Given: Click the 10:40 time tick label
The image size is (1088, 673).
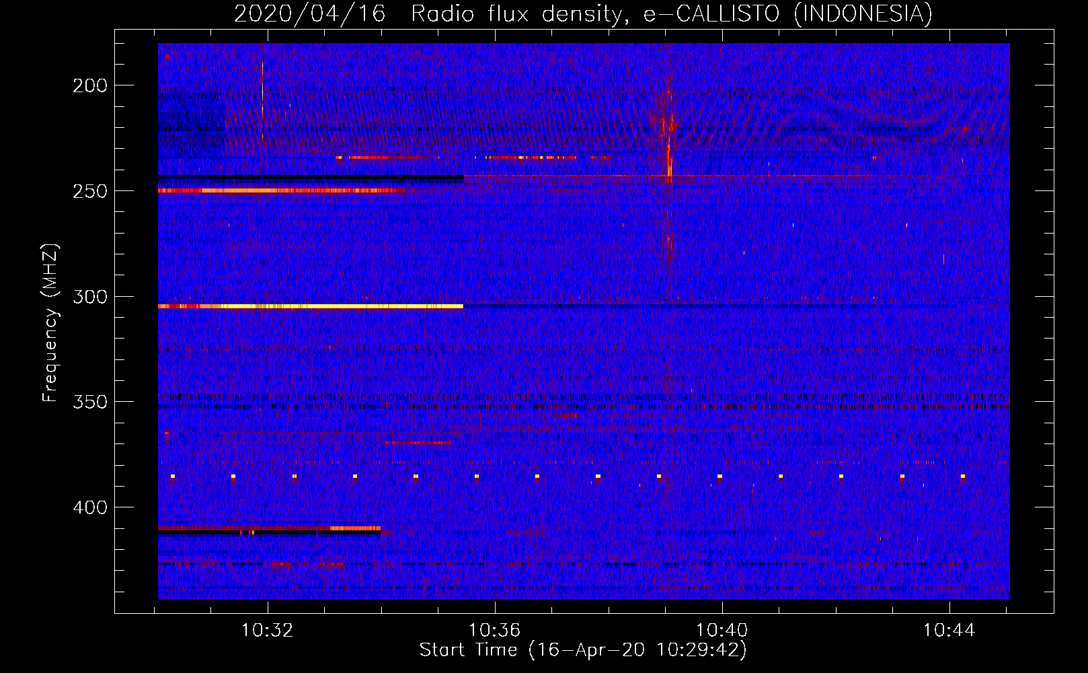Looking at the screenshot, I should coord(722,631).
